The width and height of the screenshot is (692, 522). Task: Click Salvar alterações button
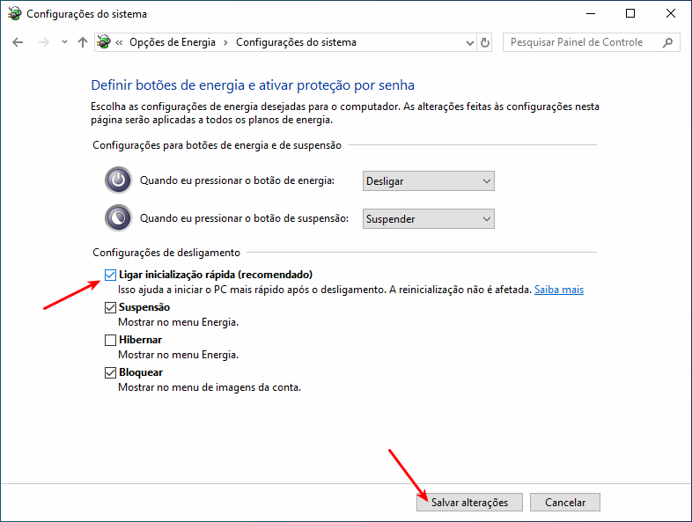(469, 502)
